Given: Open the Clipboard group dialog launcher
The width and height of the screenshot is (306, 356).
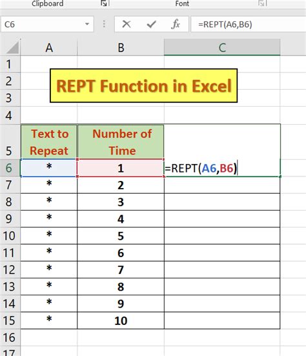Looking at the screenshot, I should point(104,3).
